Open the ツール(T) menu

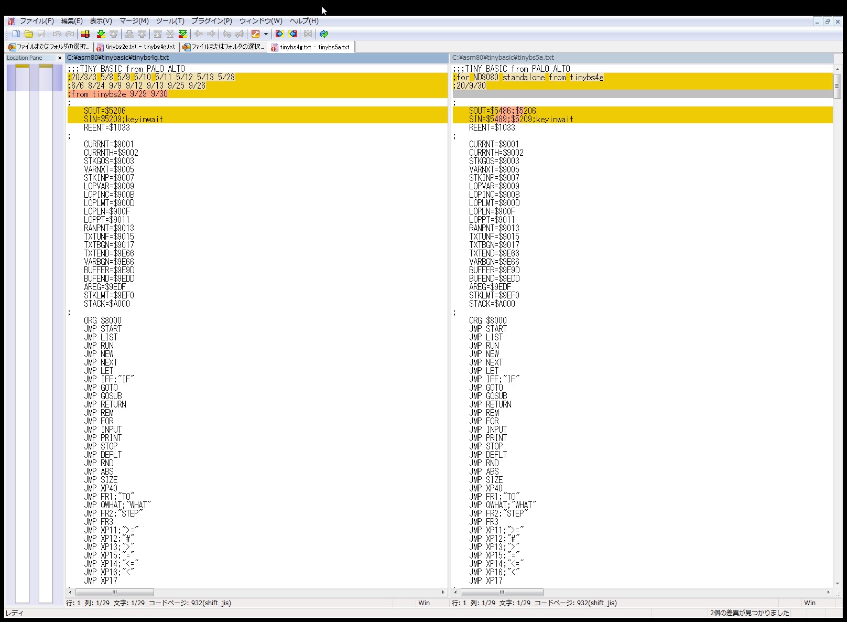coord(170,21)
